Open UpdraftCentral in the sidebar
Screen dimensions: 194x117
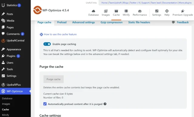point(15,41)
